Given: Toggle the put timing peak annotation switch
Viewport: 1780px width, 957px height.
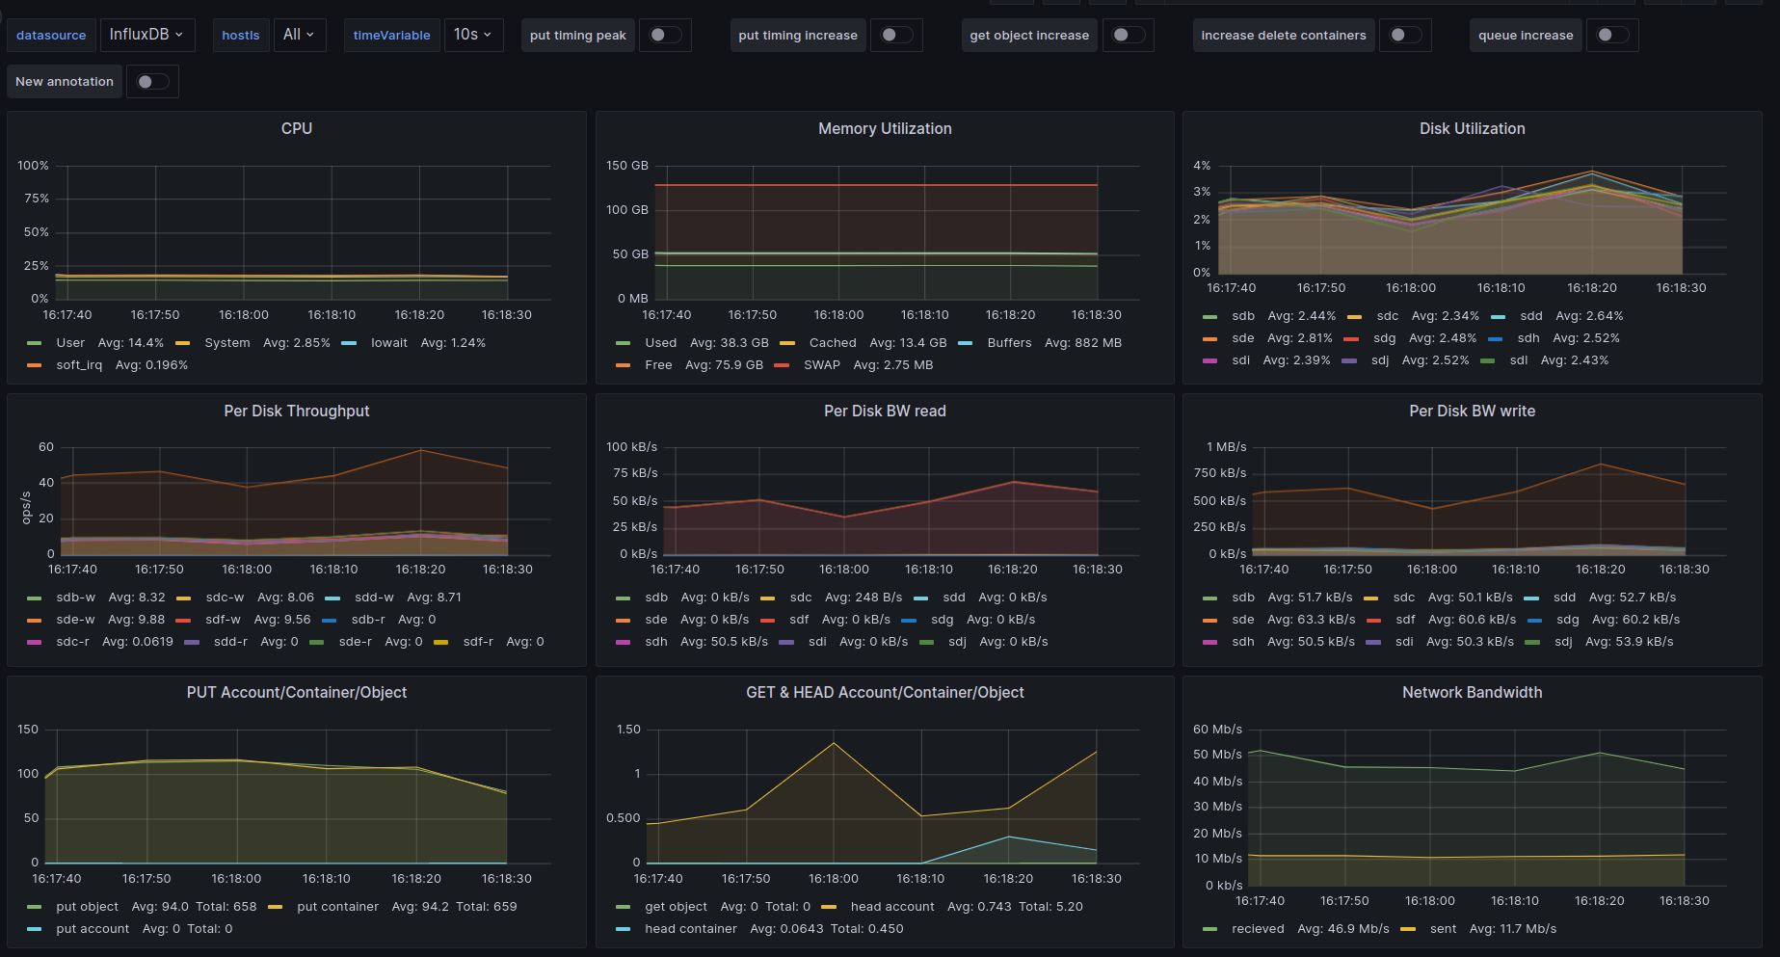Looking at the screenshot, I should (665, 35).
